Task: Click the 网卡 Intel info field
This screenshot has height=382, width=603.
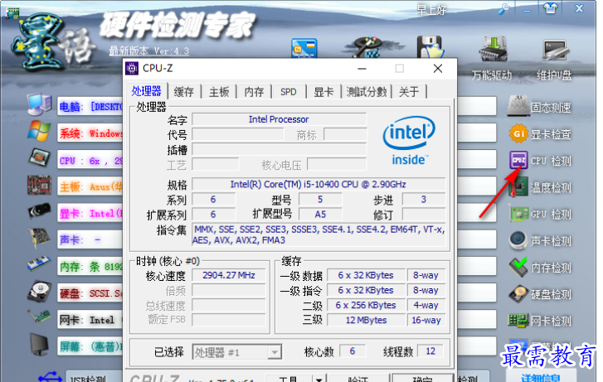Action: click(x=90, y=320)
